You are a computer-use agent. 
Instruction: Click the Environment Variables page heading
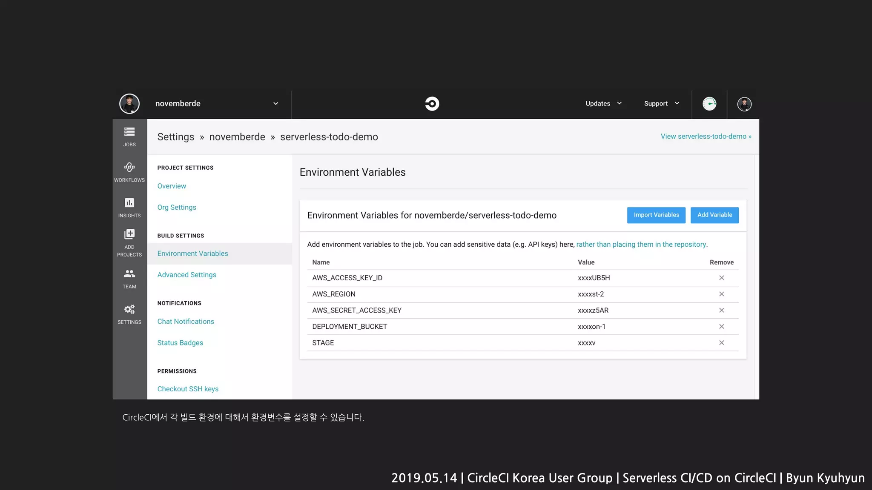click(x=353, y=172)
